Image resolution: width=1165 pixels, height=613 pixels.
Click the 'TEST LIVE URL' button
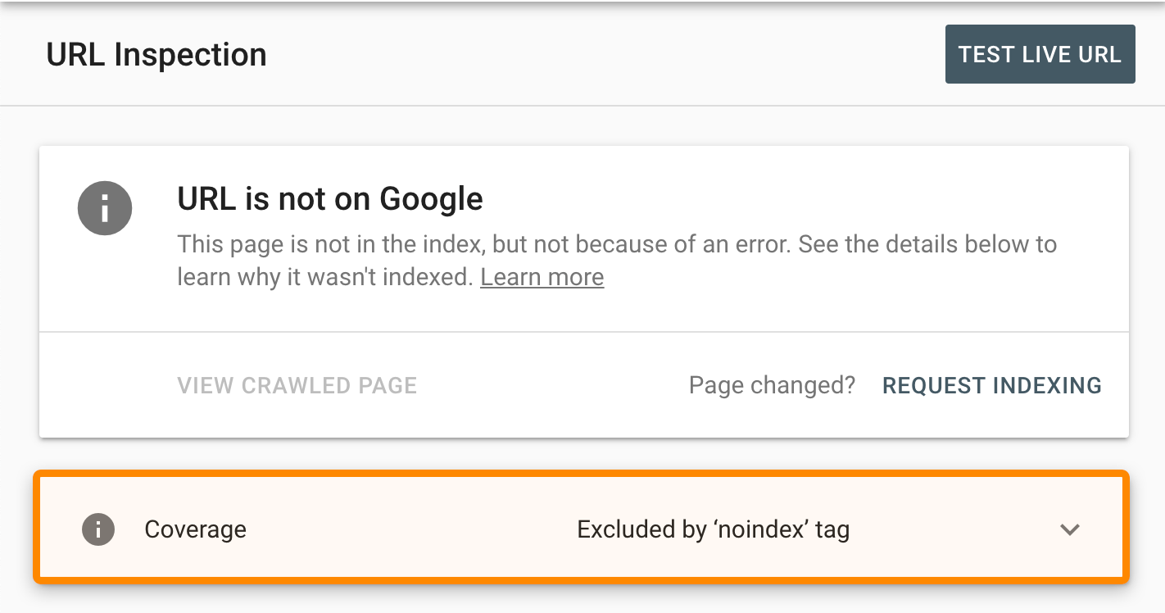(1040, 54)
